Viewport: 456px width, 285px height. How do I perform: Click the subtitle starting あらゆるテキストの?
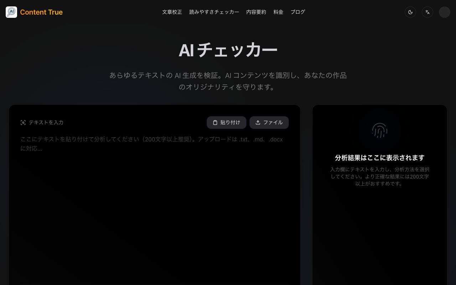pos(228,81)
